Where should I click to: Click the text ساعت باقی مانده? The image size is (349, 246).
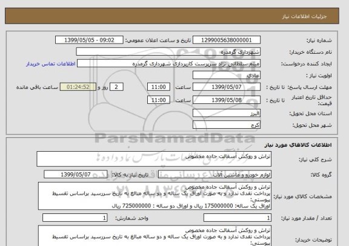[x=37, y=87]
